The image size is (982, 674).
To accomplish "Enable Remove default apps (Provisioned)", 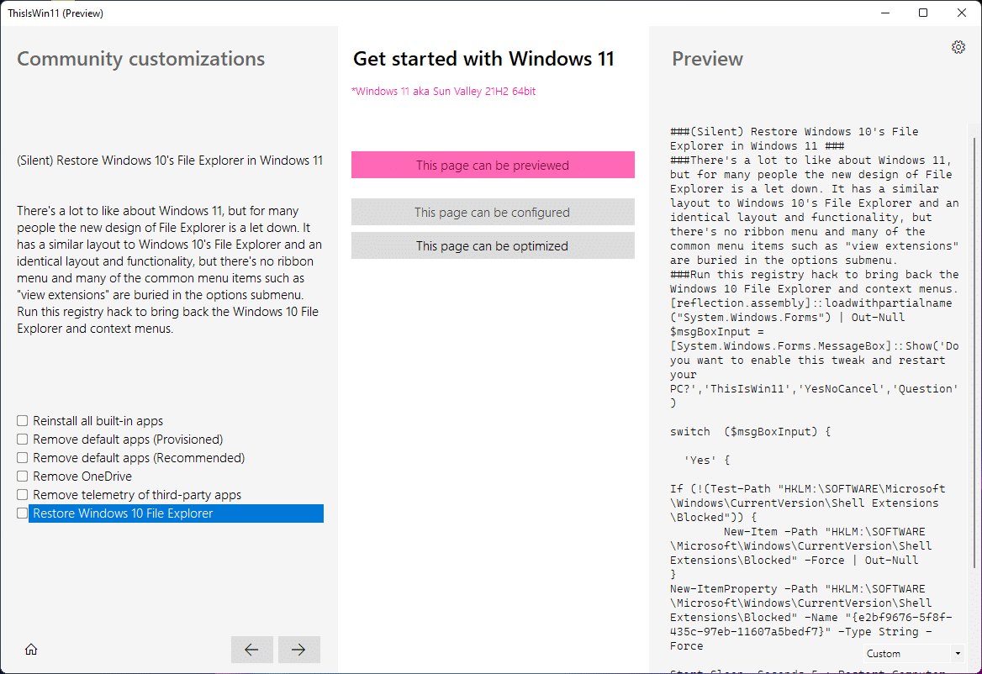I will pos(21,439).
